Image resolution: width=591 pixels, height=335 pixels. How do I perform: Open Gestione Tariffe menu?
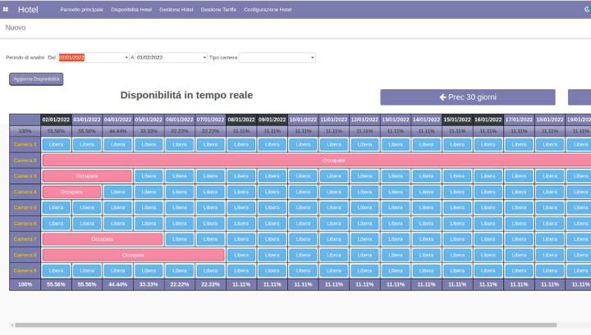pyautogui.click(x=218, y=9)
